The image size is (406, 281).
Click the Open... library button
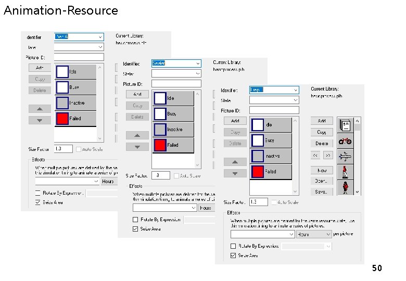(x=322, y=181)
